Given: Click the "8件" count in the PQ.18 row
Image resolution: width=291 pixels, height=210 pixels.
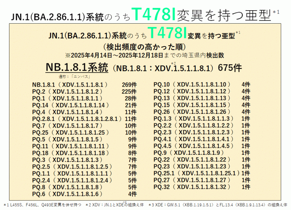Looking at the screenshot, I should click(132, 153).
